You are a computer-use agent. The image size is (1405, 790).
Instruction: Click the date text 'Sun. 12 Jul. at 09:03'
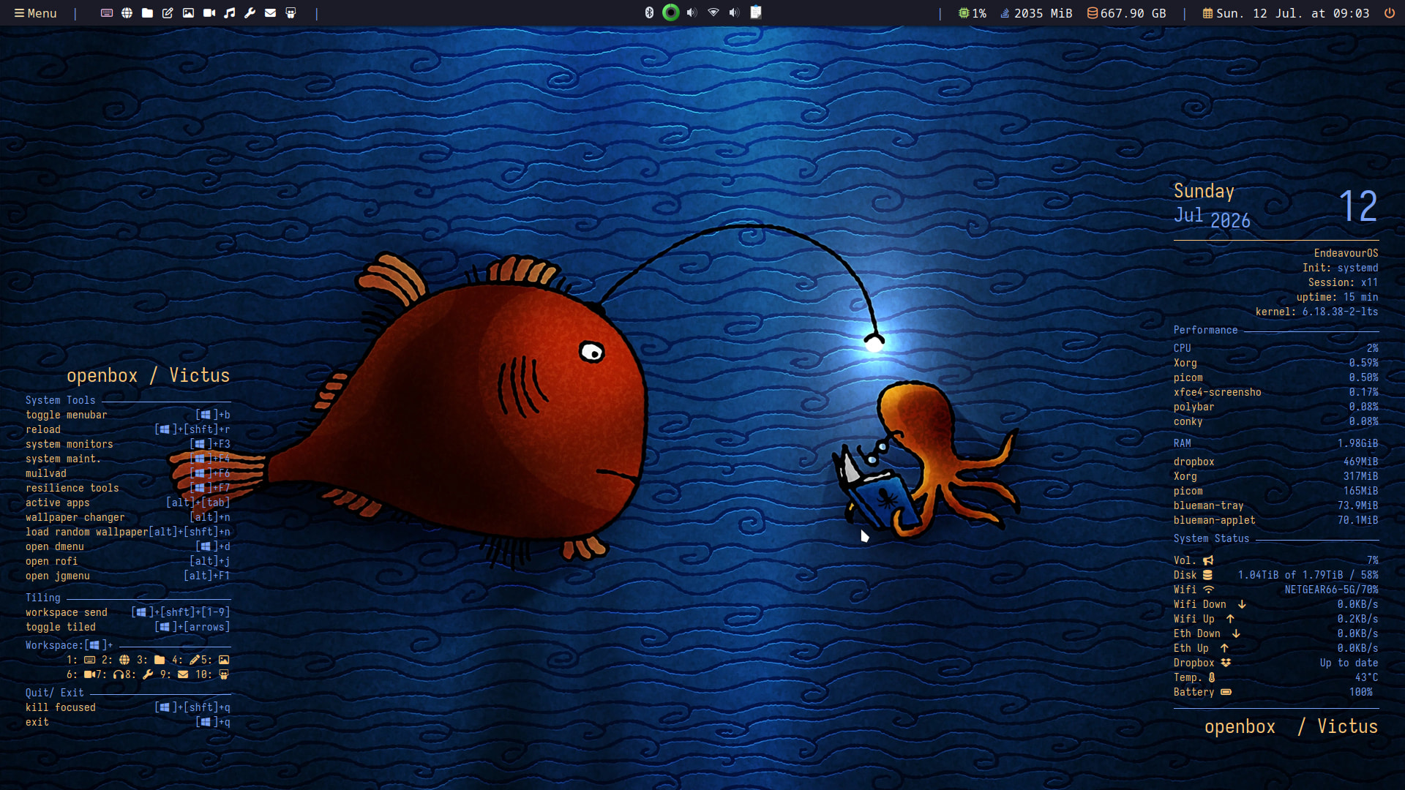tap(1292, 13)
